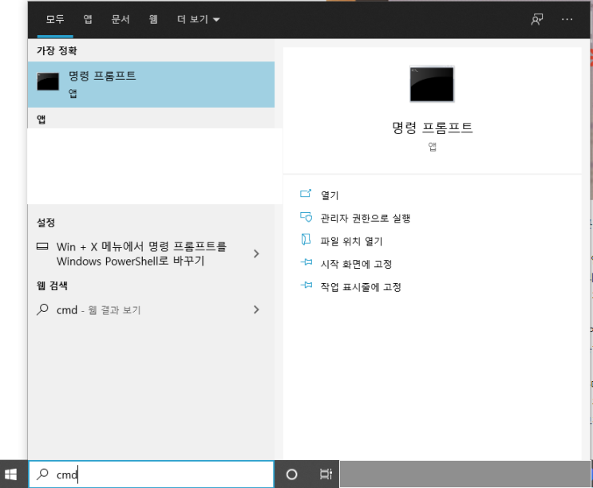
Task: Open the Windows Start button
Action: [10, 474]
